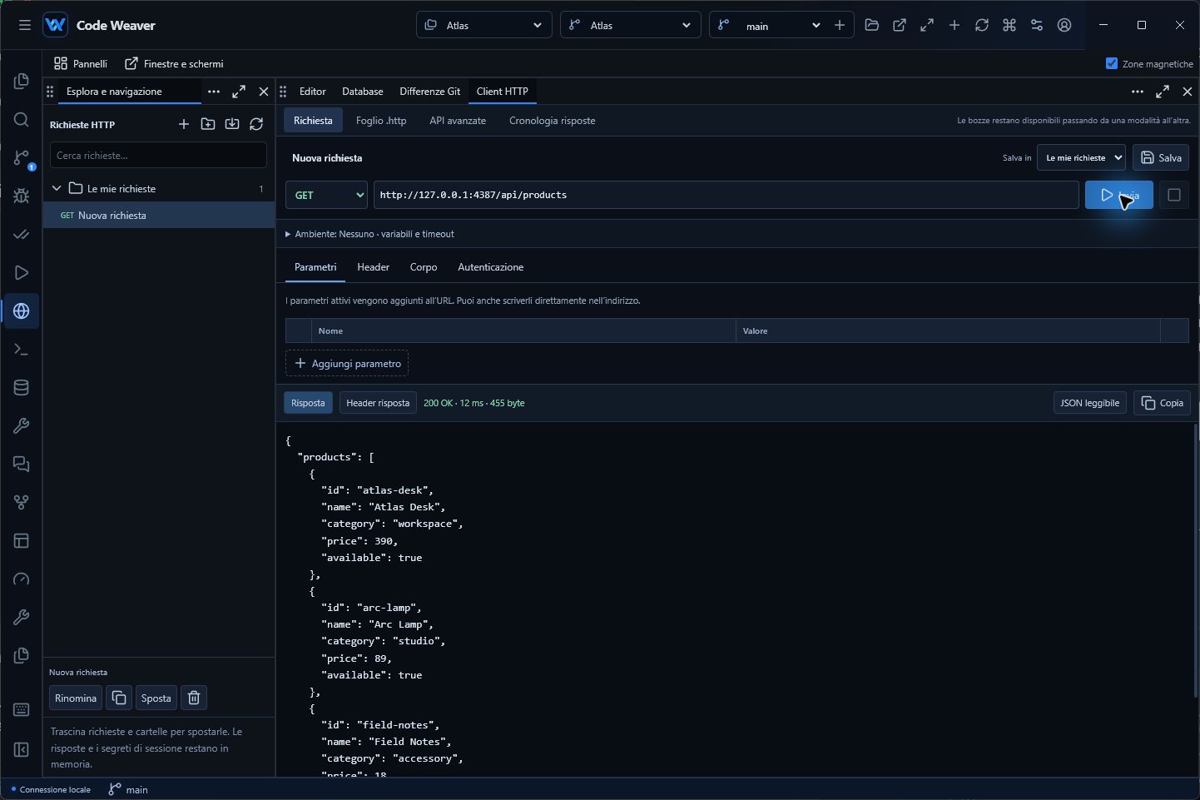Send the request with Invia button

pyautogui.click(x=1119, y=195)
